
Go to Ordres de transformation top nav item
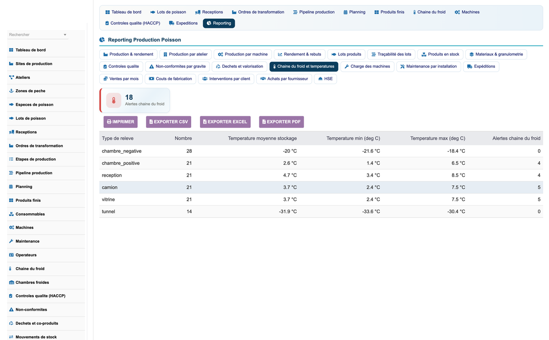click(258, 12)
